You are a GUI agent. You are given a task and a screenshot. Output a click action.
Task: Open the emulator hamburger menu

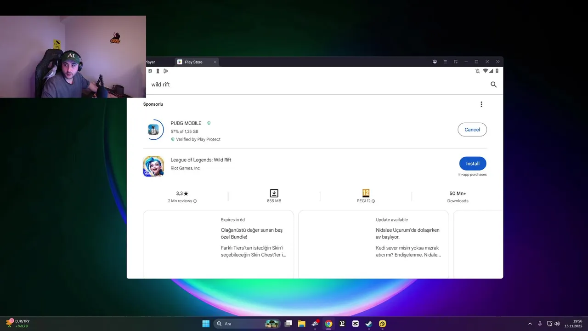(445, 62)
